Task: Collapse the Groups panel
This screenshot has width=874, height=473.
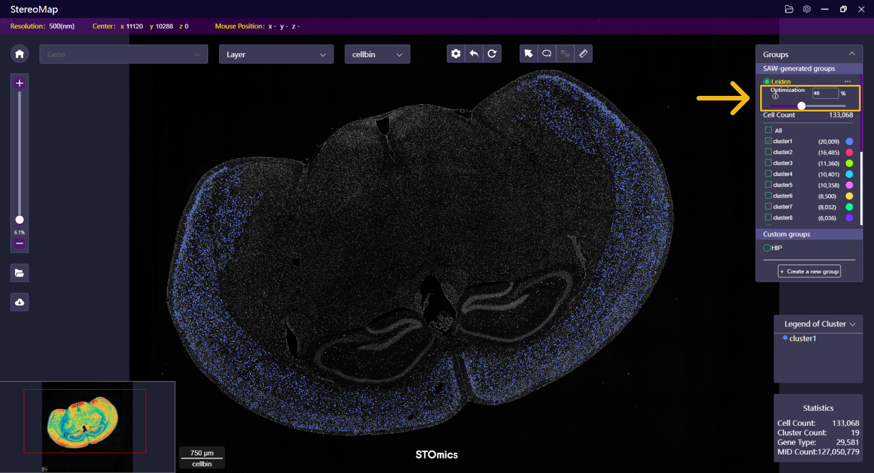Action: point(851,54)
